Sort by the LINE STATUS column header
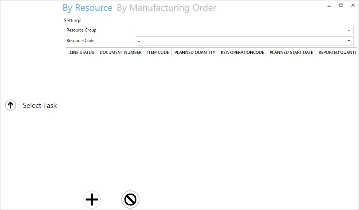 coord(82,52)
